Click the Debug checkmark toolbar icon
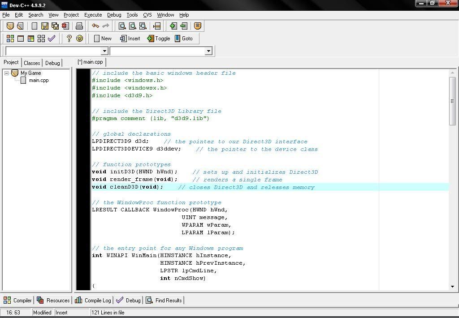The image size is (459, 318). (x=52, y=39)
